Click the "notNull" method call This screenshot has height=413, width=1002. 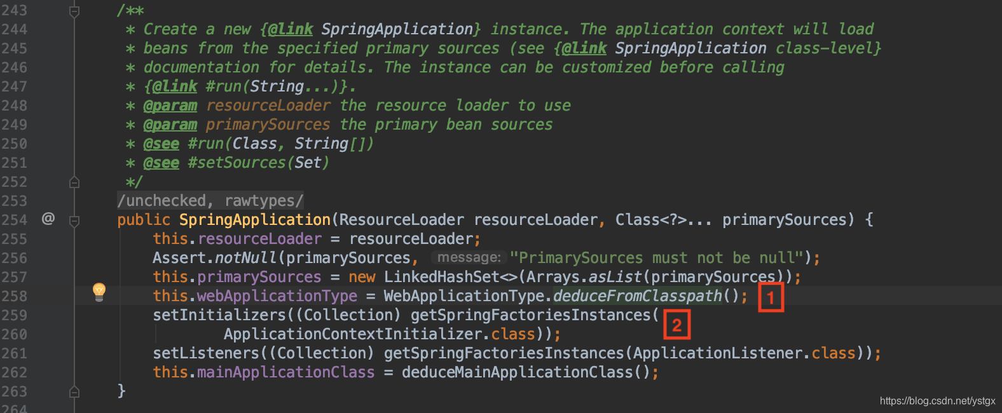[x=246, y=258]
